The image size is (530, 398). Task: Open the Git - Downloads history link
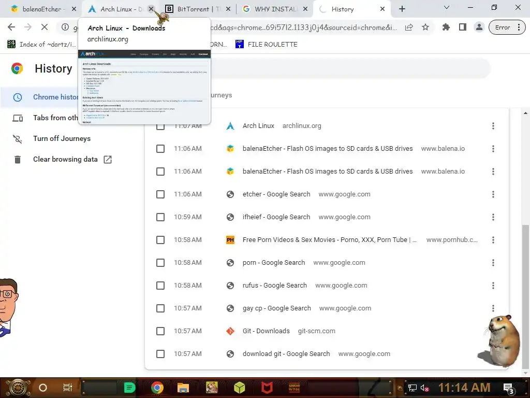click(x=266, y=331)
